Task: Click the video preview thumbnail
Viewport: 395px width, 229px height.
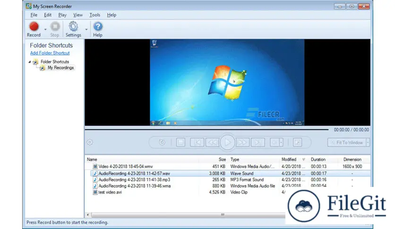Action: point(227,82)
